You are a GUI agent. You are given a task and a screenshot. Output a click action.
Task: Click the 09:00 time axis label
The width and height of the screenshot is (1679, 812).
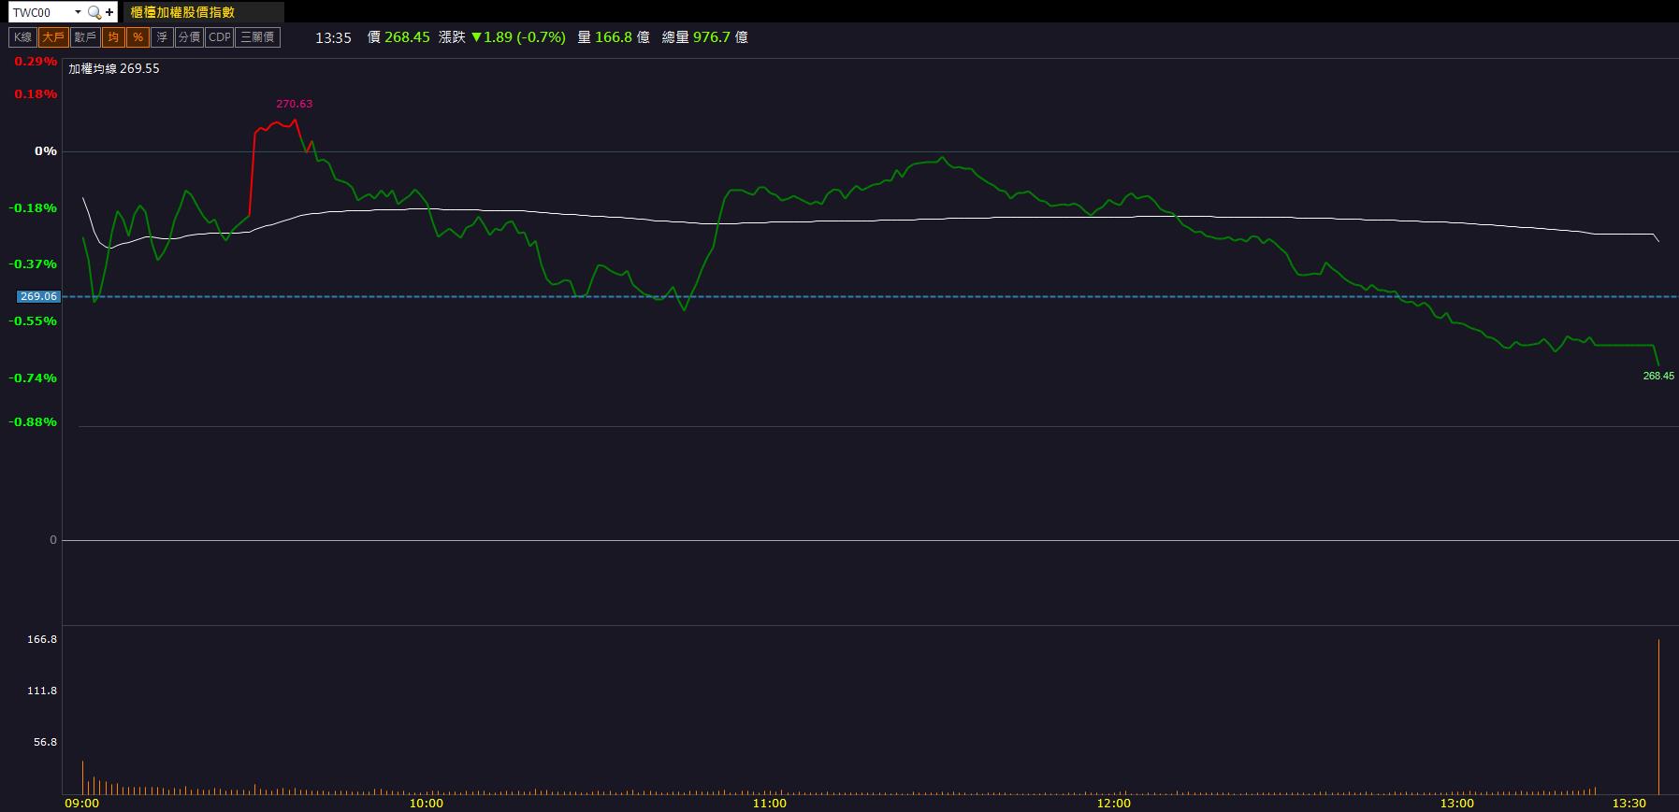(81, 804)
